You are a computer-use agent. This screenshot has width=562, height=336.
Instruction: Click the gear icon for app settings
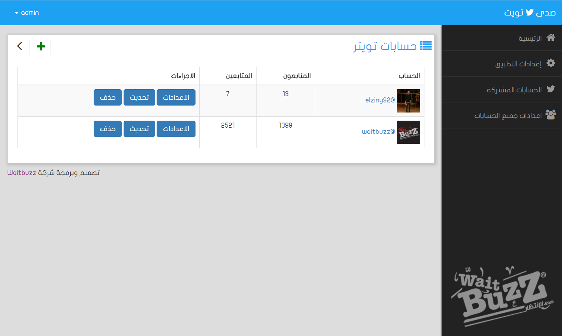(551, 63)
